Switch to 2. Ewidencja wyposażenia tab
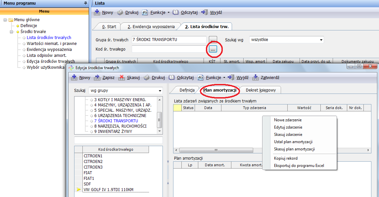This screenshot has height=197, width=379. click(151, 27)
